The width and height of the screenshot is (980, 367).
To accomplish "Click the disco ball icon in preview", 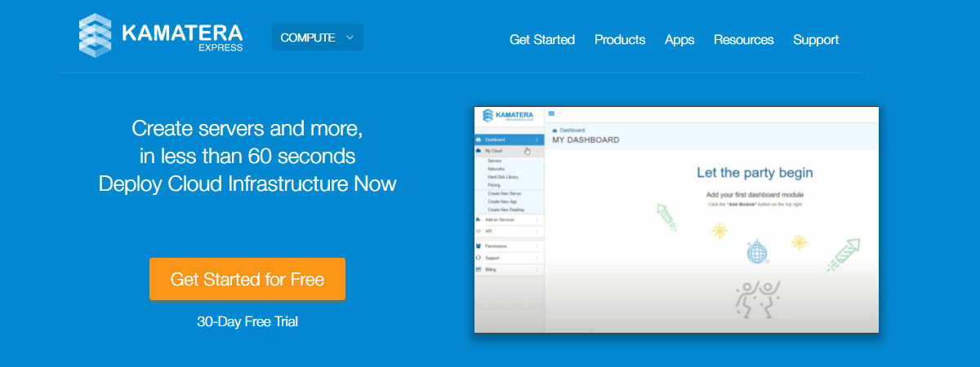I will 758,252.
